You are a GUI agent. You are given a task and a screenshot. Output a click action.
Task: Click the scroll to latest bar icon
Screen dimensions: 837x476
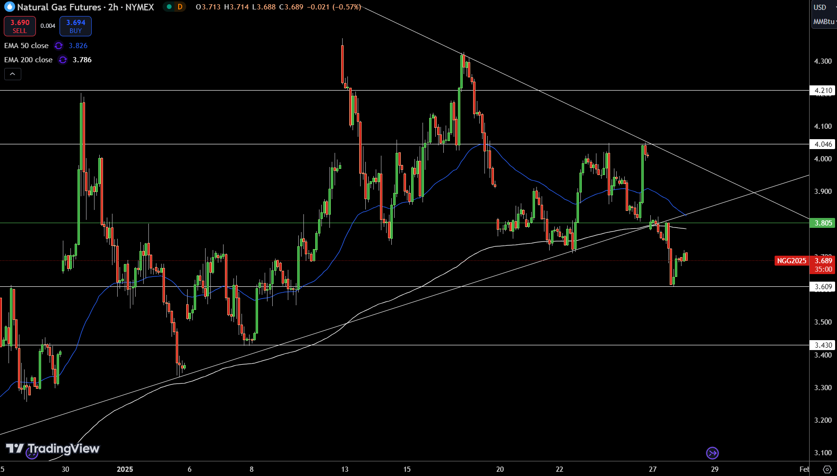pyautogui.click(x=712, y=453)
